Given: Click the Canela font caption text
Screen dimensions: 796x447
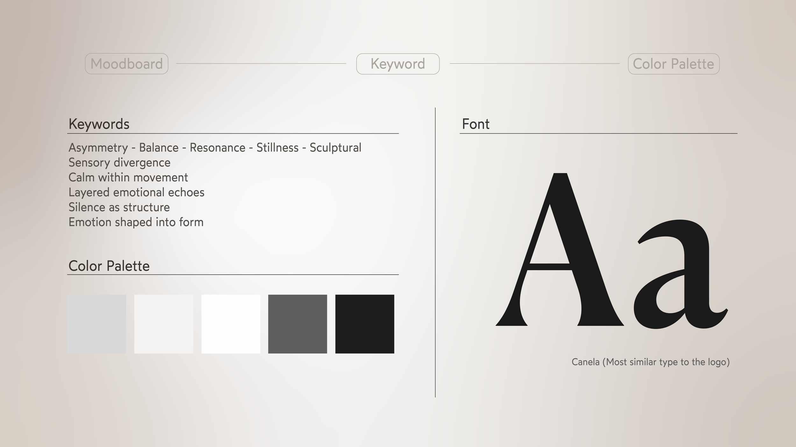Looking at the screenshot, I should coord(650,362).
